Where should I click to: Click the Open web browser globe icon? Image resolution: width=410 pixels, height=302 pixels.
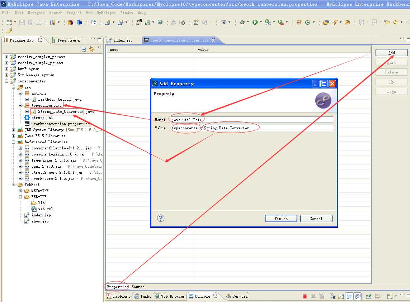coord(160,22)
